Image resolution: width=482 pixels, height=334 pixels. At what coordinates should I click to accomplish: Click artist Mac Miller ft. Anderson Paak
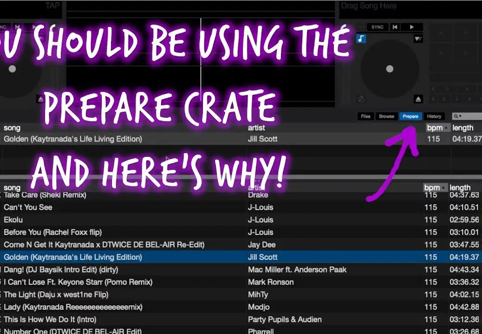pos(297,270)
